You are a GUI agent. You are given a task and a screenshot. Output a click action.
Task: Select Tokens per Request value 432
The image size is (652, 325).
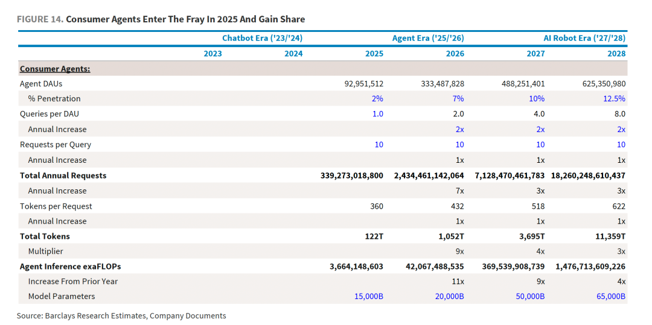(458, 206)
